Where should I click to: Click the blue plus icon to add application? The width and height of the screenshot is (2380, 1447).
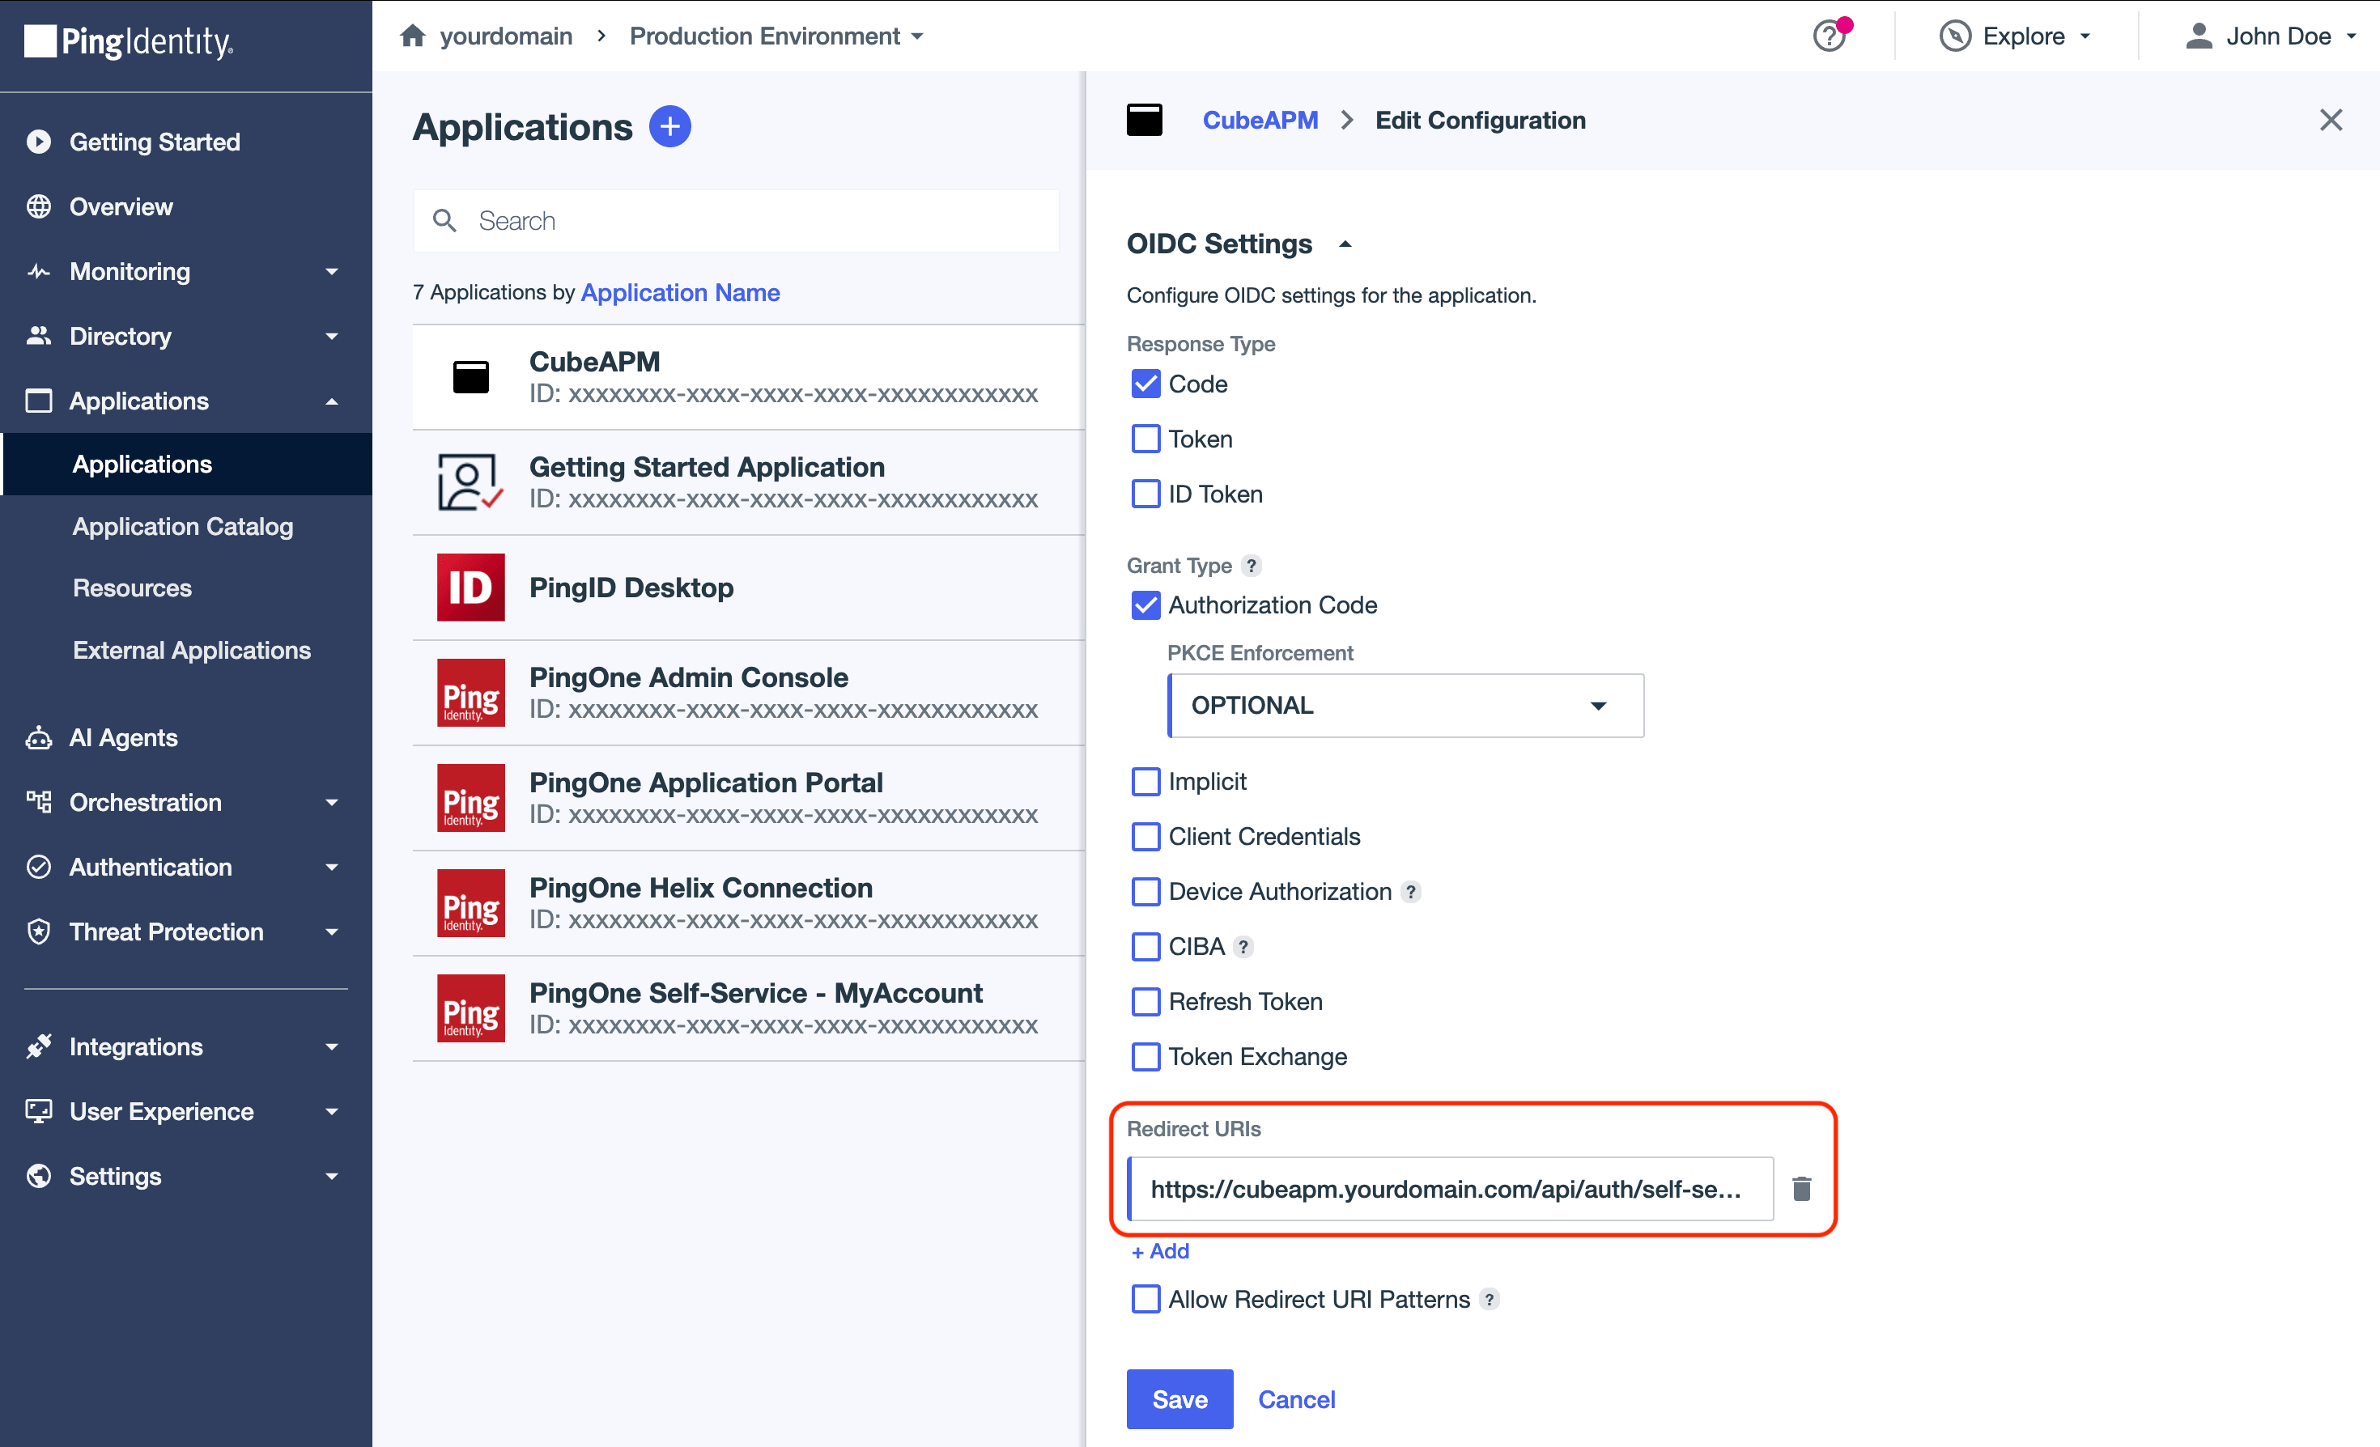tap(669, 126)
